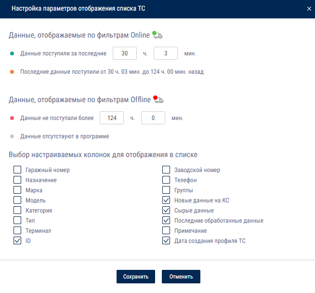This screenshot has width=315, height=293.
Task: Toggle the Категория checkbox
Action: 17,210
